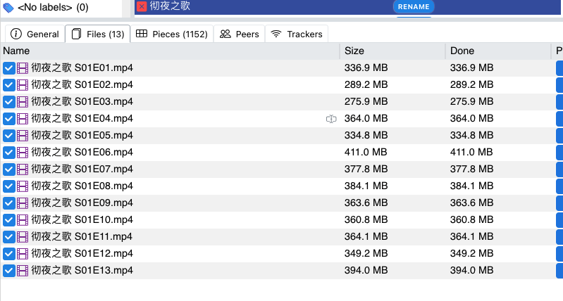The height and width of the screenshot is (301, 563).
Task: Select the S01E10.mp4 file name
Action: tap(82, 219)
